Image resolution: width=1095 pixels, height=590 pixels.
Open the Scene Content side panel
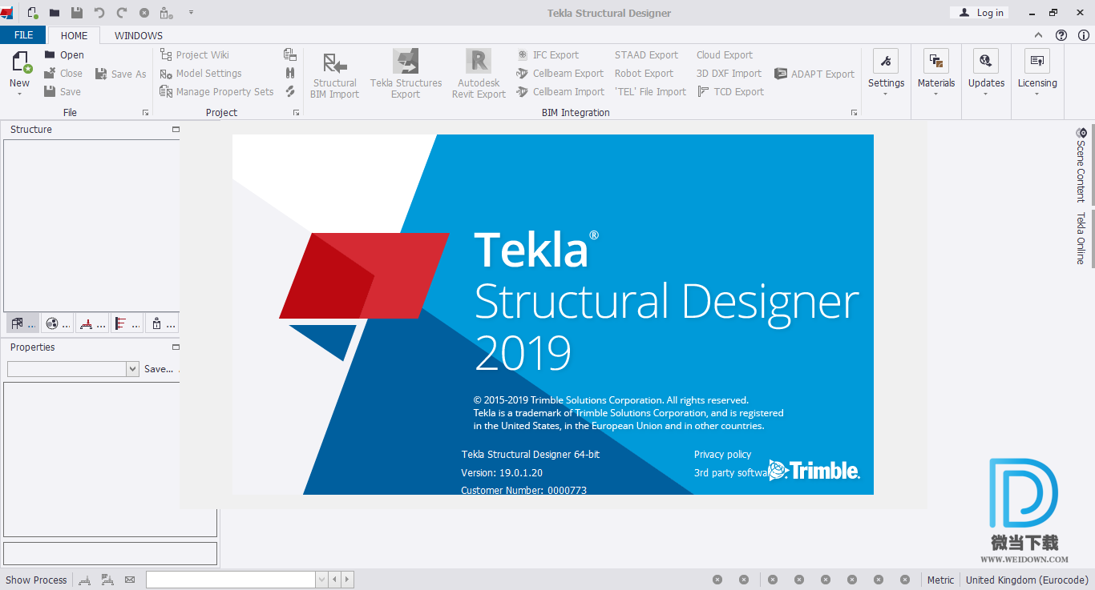tap(1081, 164)
